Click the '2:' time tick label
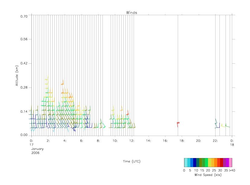The image size is (250, 185). 48,141
